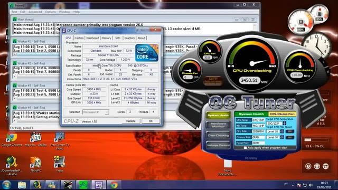Open Free Screen To Video shortcut

tap(60, 141)
